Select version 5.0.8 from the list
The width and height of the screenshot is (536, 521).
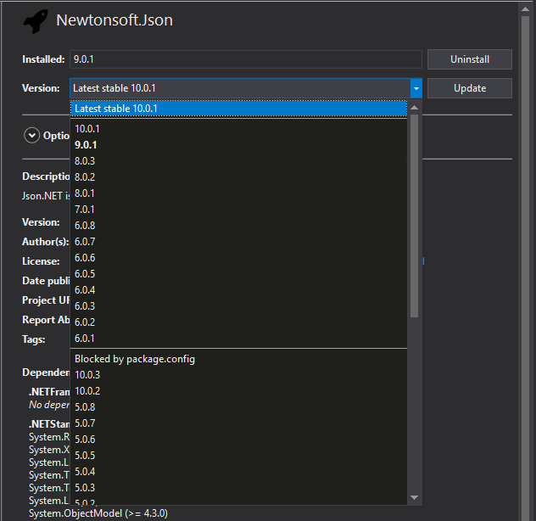[86, 407]
